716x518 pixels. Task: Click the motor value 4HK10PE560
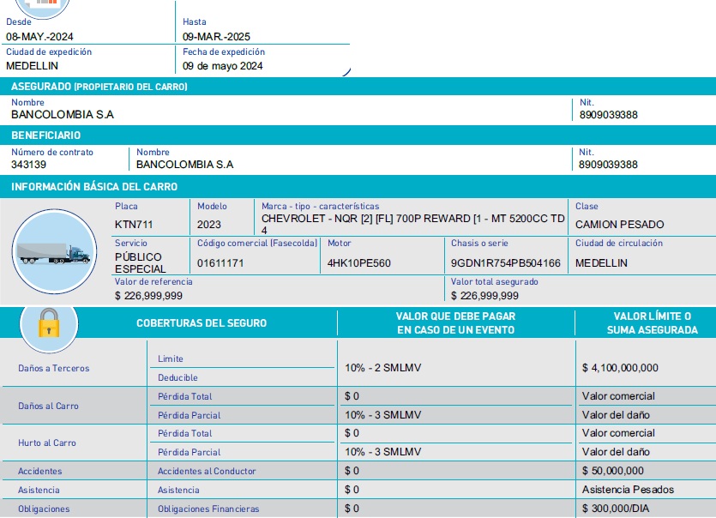click(x=359, y=263)
